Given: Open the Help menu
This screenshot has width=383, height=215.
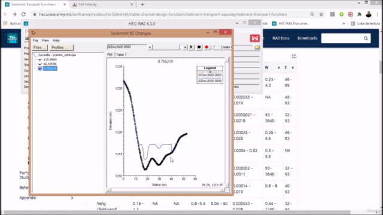Looking at the screenshot, I should tap(56, 40).
